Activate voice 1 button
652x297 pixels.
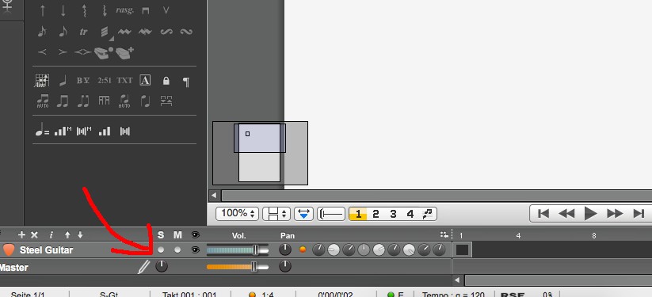pos(357,214)
